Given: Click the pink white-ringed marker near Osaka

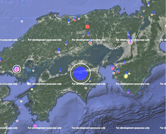Looking at the screenshot, I should coord(130,42).
